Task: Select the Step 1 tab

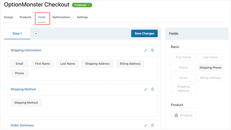Action: click(17, 33)
